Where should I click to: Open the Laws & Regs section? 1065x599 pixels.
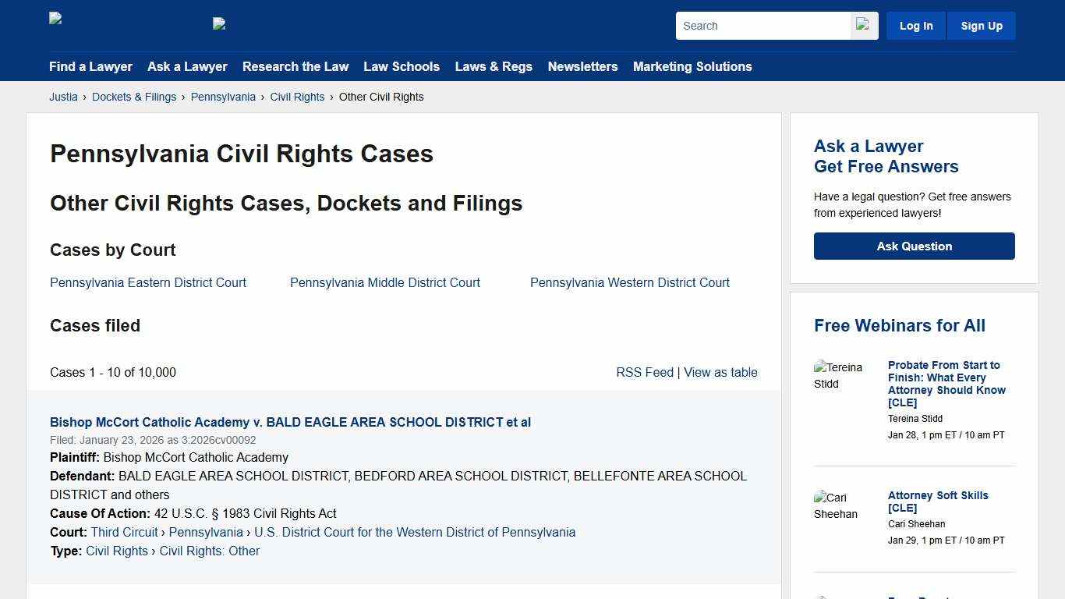pyautogui.click(x=494, y=66)
